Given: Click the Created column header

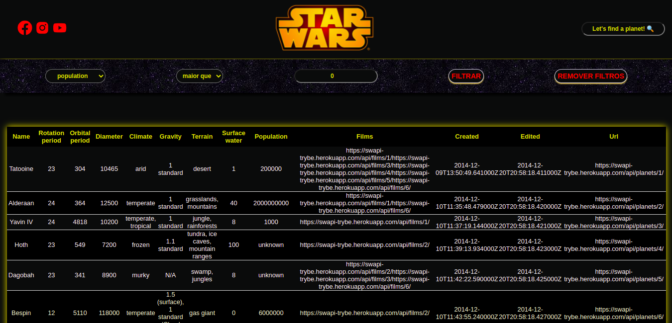Looking at the screenshot, I should point(467,137).
